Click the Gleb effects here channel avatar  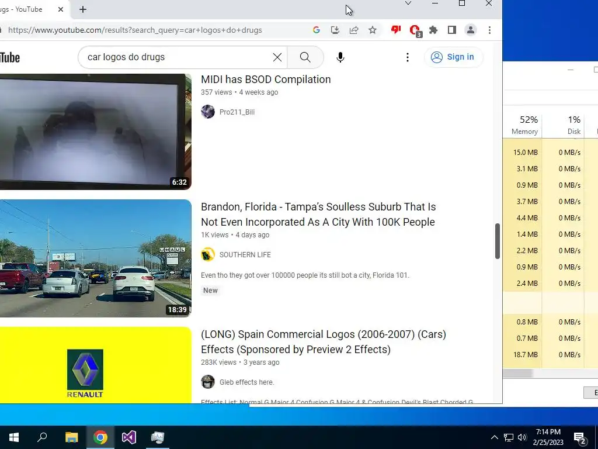(x=208, y=382)
